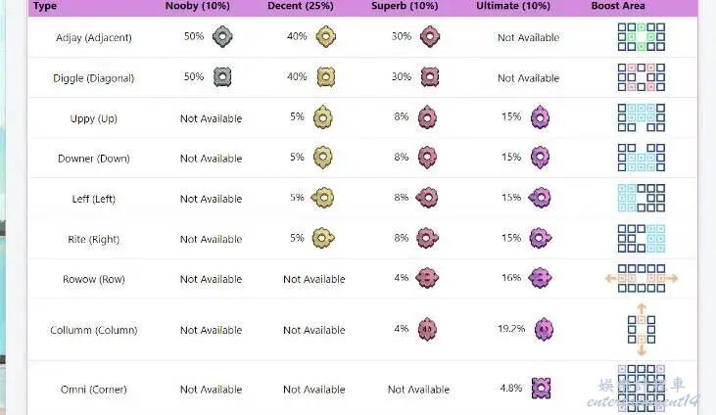The width and height of the screenshot is (716, 415).
Task: Click the Ultimate Omni purple cog icon
Action: click(541, 388)
